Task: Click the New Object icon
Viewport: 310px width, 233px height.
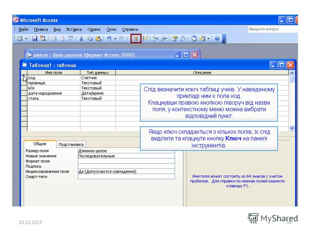Action: 202,39
